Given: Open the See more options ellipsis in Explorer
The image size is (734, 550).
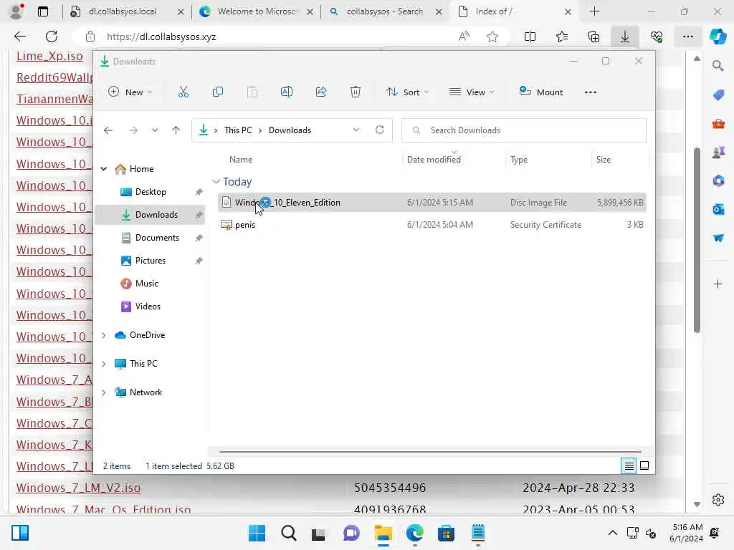Looking at the screenshot, I should (591, 92).
